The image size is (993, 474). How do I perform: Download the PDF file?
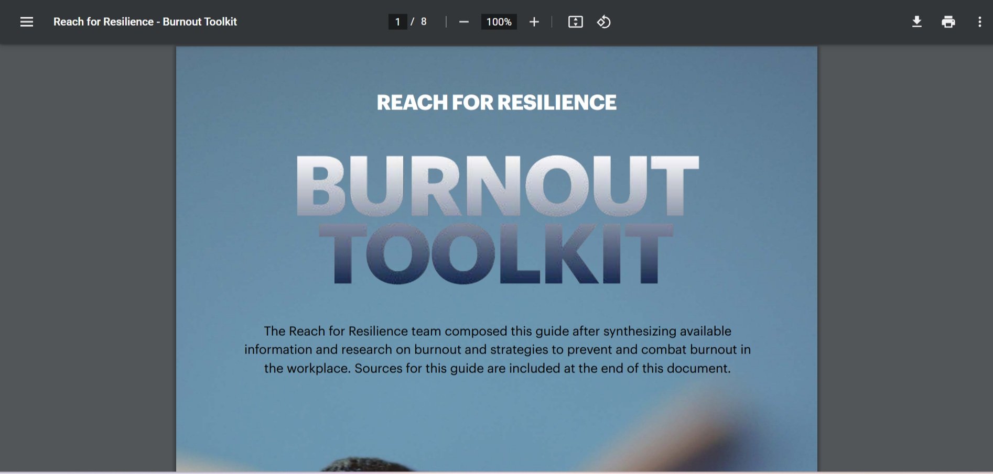click(x=916, y=22)
